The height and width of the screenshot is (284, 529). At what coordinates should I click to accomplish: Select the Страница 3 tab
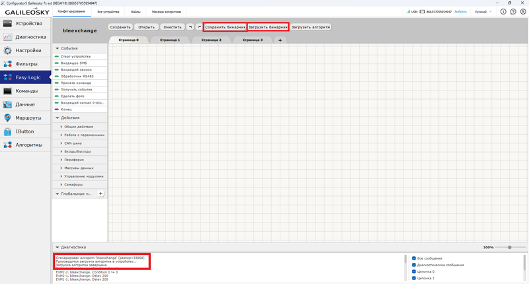[x=253, y=40]
